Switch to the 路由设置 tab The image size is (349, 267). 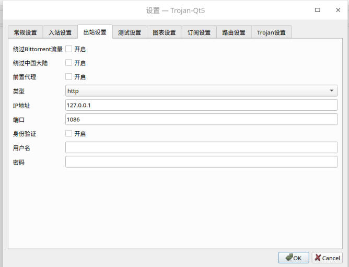pos(234,32)
